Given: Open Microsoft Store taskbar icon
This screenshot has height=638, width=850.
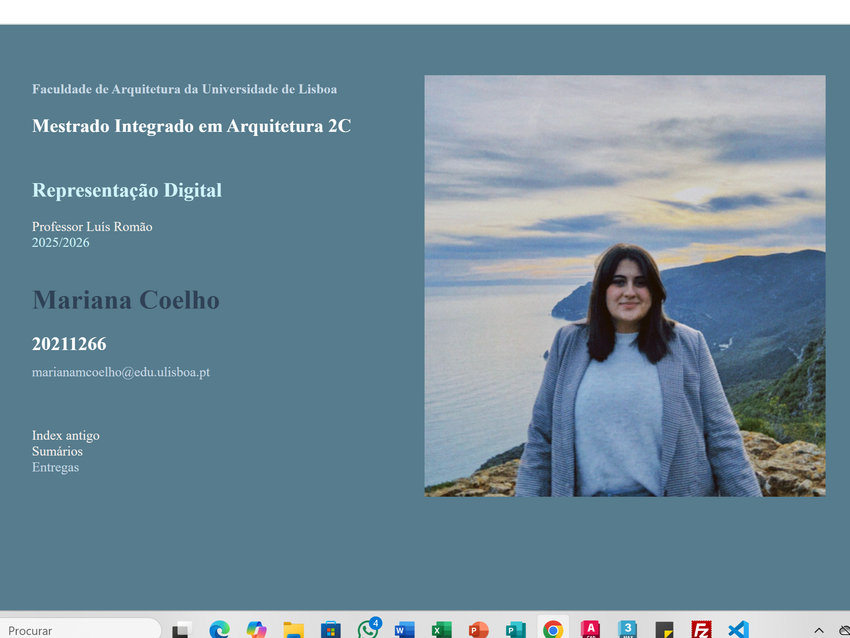Looking at the screenshot, I should pyautogui.click(x=331, y=630).
